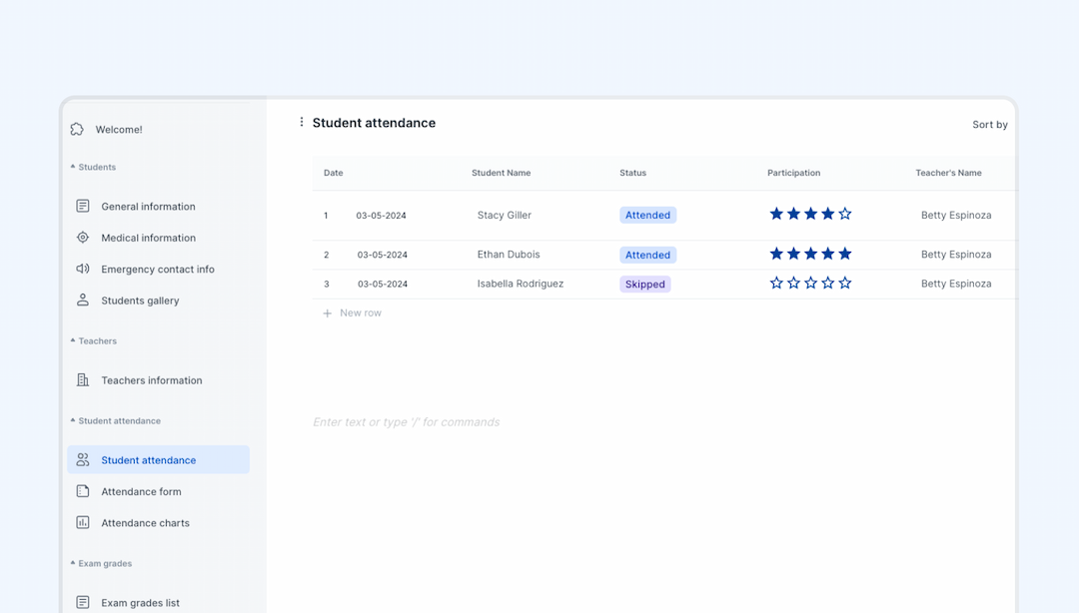Open Isabella Rodriguez's Skipped status selector
Viewport: 1079px width, 613px height.
click(644, 284)
